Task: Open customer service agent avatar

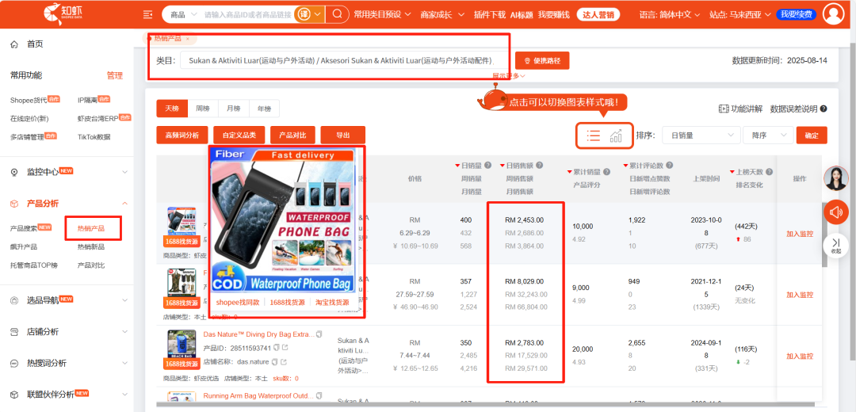Action: click(836, 178)
